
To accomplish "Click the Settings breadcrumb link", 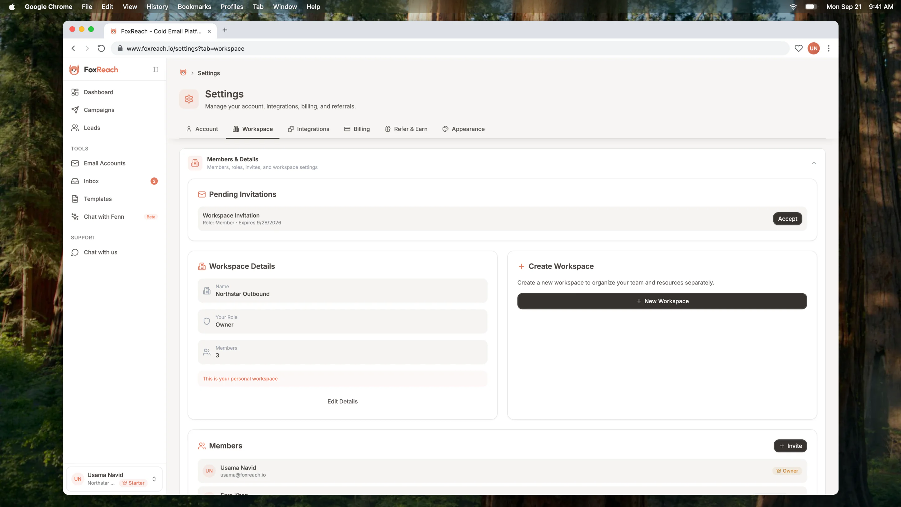I will (209, 73).
